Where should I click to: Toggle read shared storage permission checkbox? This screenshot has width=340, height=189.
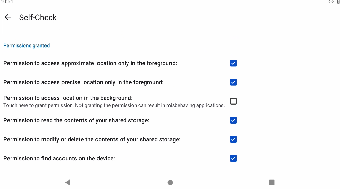(233, 120)
